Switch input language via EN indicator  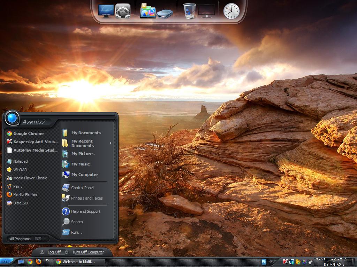pyautogui.click(x=264, y=262)
